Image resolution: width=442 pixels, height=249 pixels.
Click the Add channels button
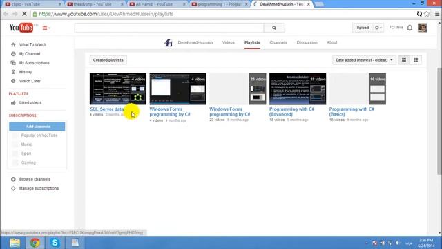coord(37,127)
